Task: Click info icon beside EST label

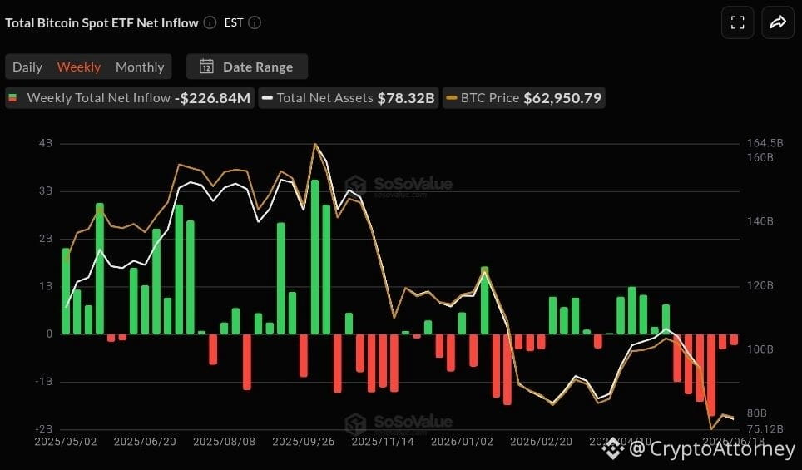Action: (255, 22)
